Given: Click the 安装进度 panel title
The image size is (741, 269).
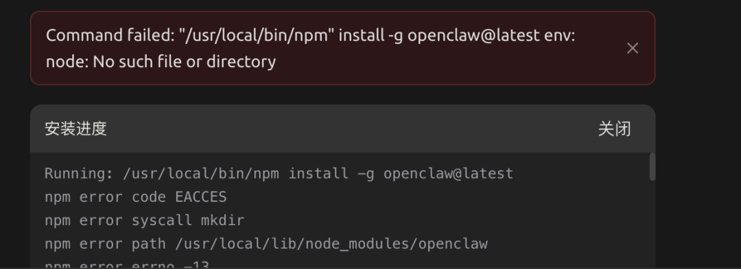Looking at the screenshot, I should [75, 129].
